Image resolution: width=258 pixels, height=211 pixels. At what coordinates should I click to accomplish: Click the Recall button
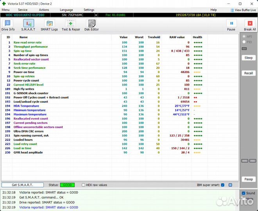point(249,73)
